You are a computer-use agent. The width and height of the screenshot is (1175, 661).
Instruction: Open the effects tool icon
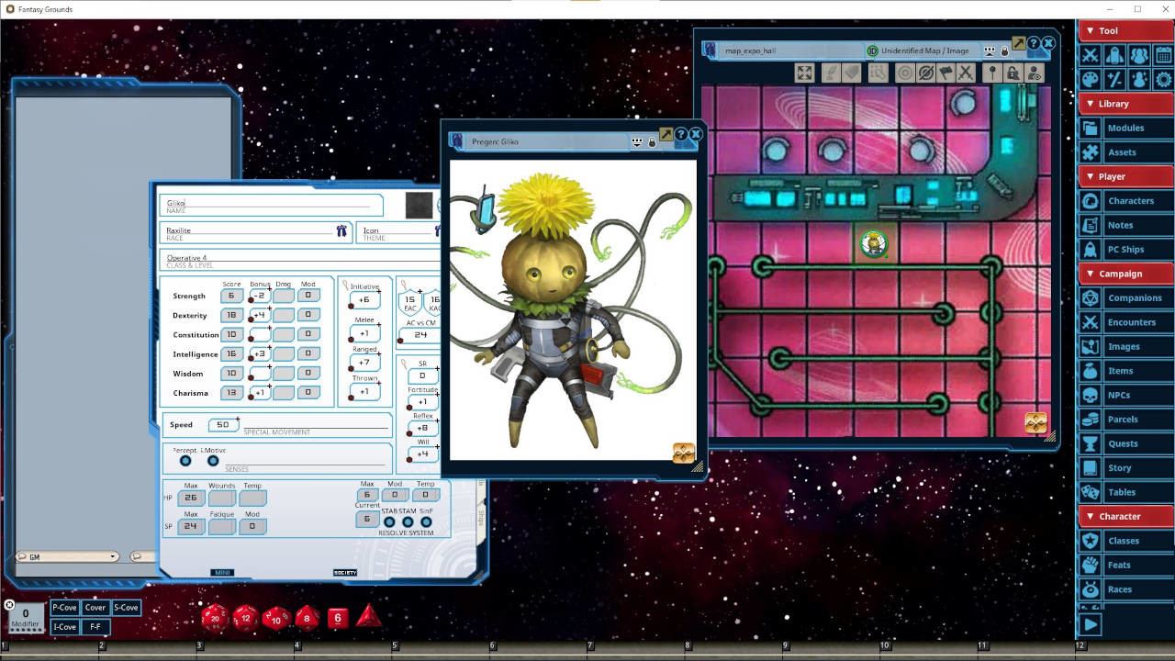tap(1139, 80)
